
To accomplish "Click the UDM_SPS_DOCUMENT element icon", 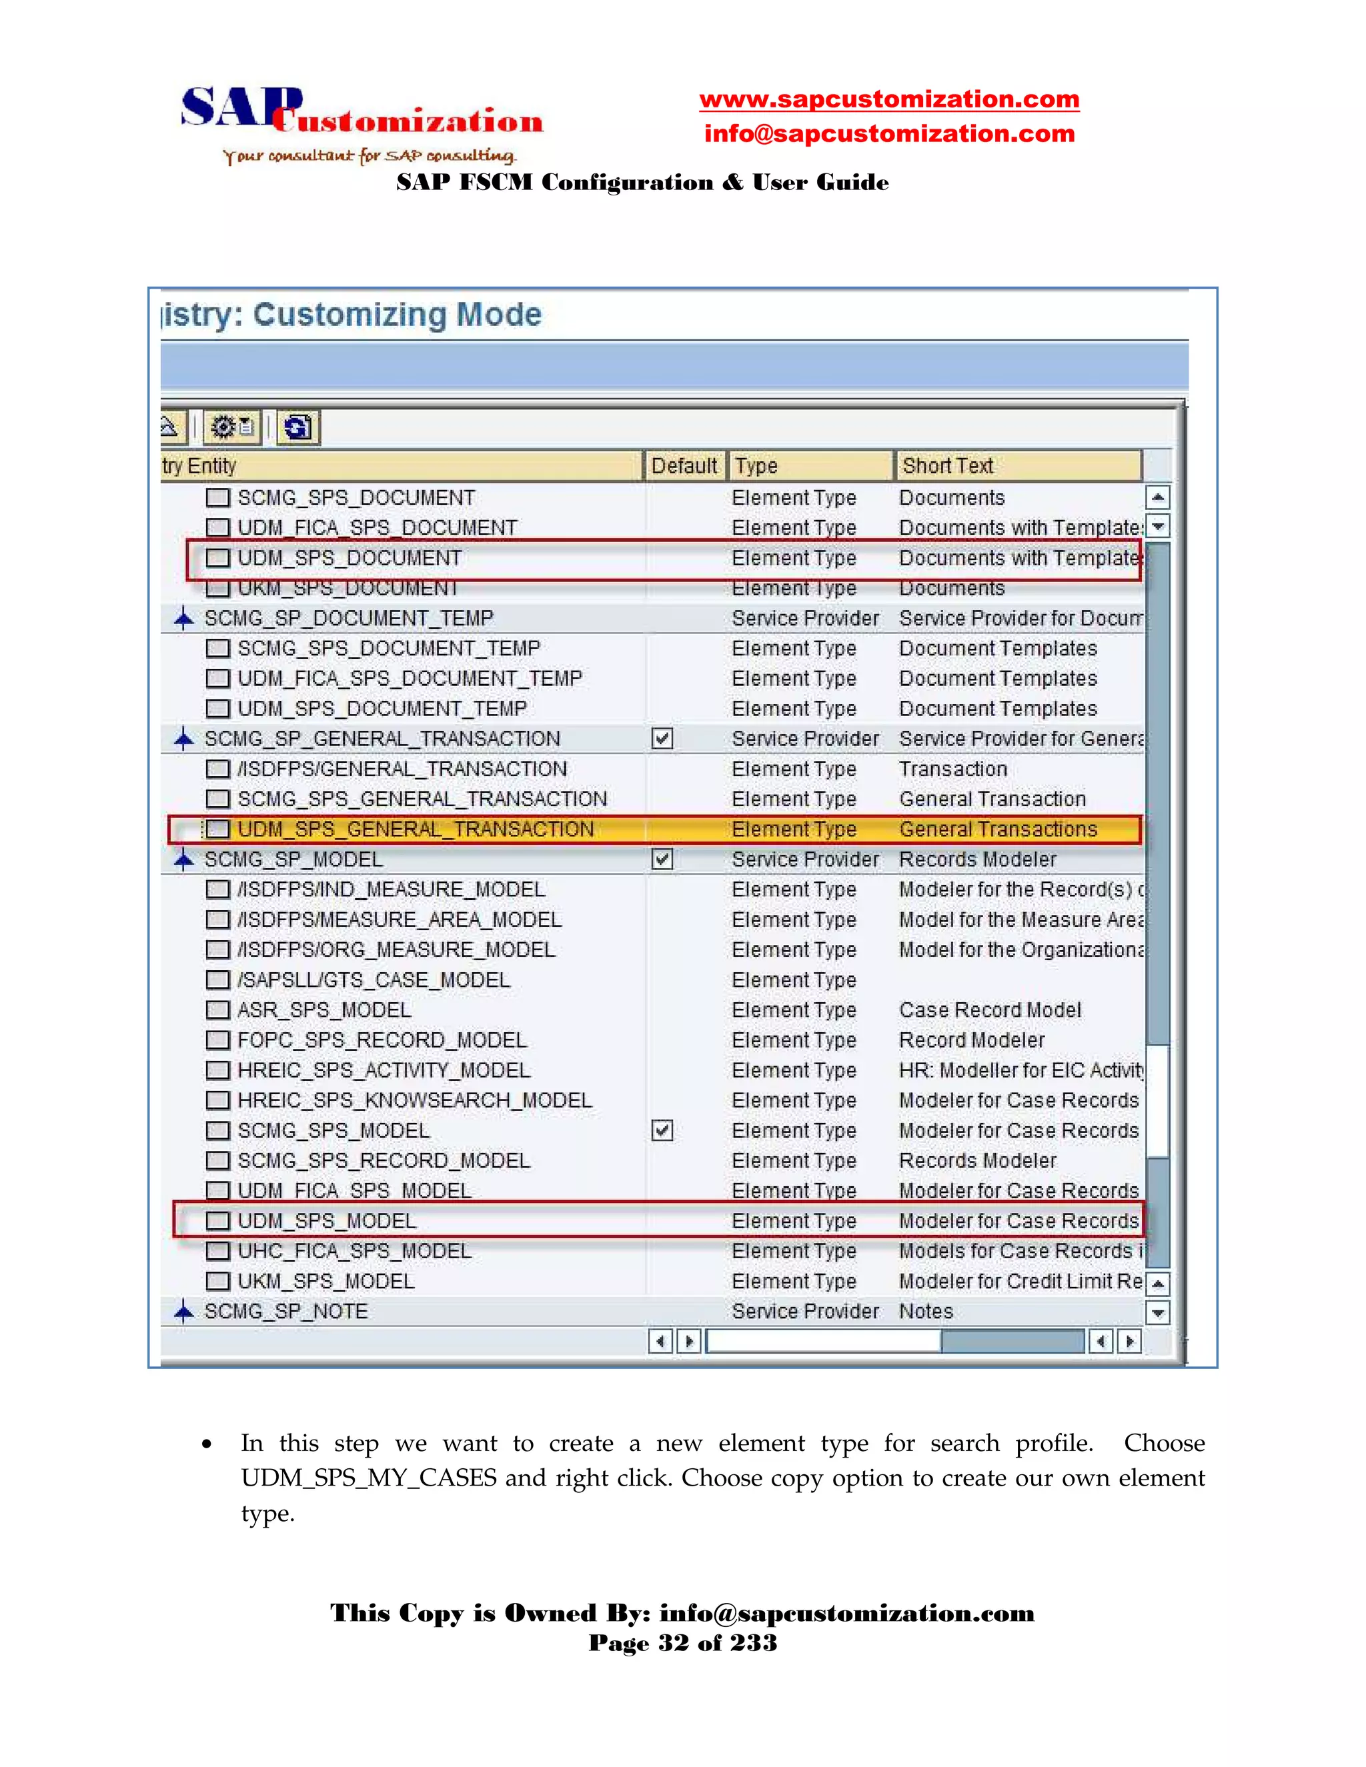I will click(x=217, y=557).
